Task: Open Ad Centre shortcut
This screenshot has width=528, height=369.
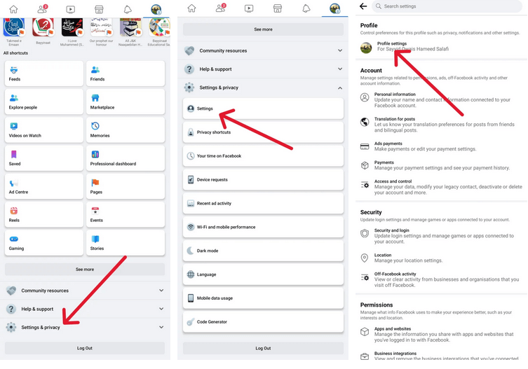Action: point(44,186)
